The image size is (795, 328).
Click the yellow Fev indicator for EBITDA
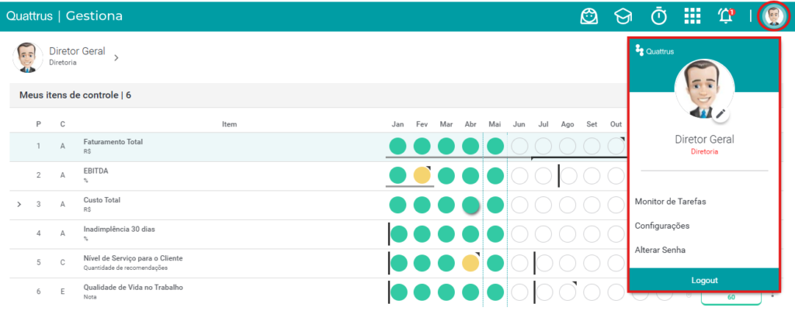click(x=422, y=176)
